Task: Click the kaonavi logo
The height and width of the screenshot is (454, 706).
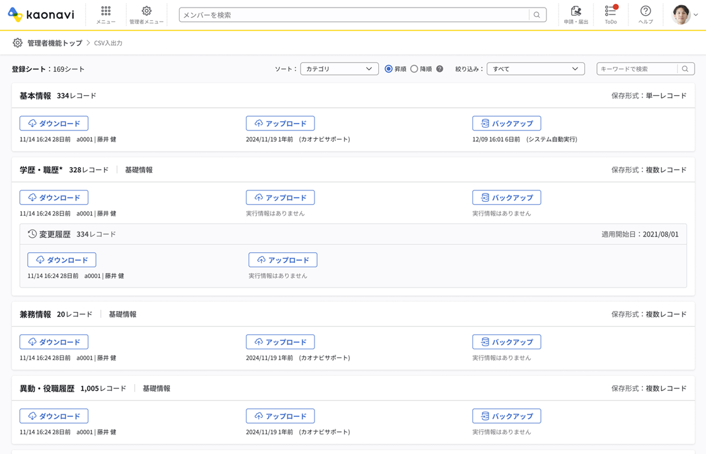Action: [x=41, y=15]
